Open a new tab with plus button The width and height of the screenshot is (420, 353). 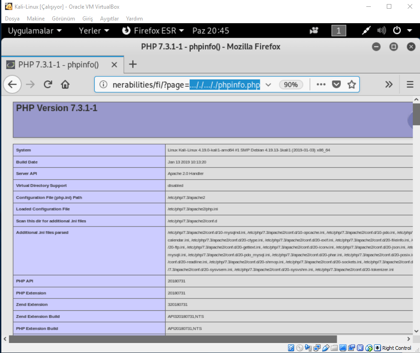133,64
